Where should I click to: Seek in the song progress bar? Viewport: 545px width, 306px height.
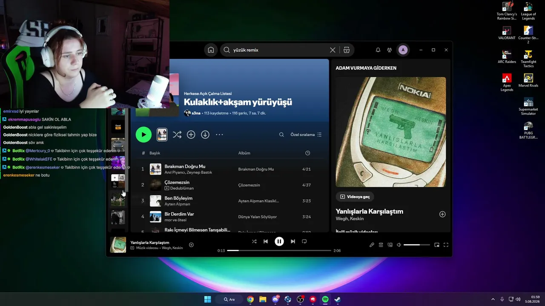point(279,251)
